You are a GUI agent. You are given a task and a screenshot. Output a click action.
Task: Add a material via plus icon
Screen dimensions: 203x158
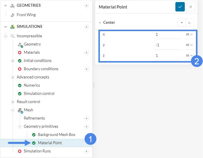pos(86,53)
